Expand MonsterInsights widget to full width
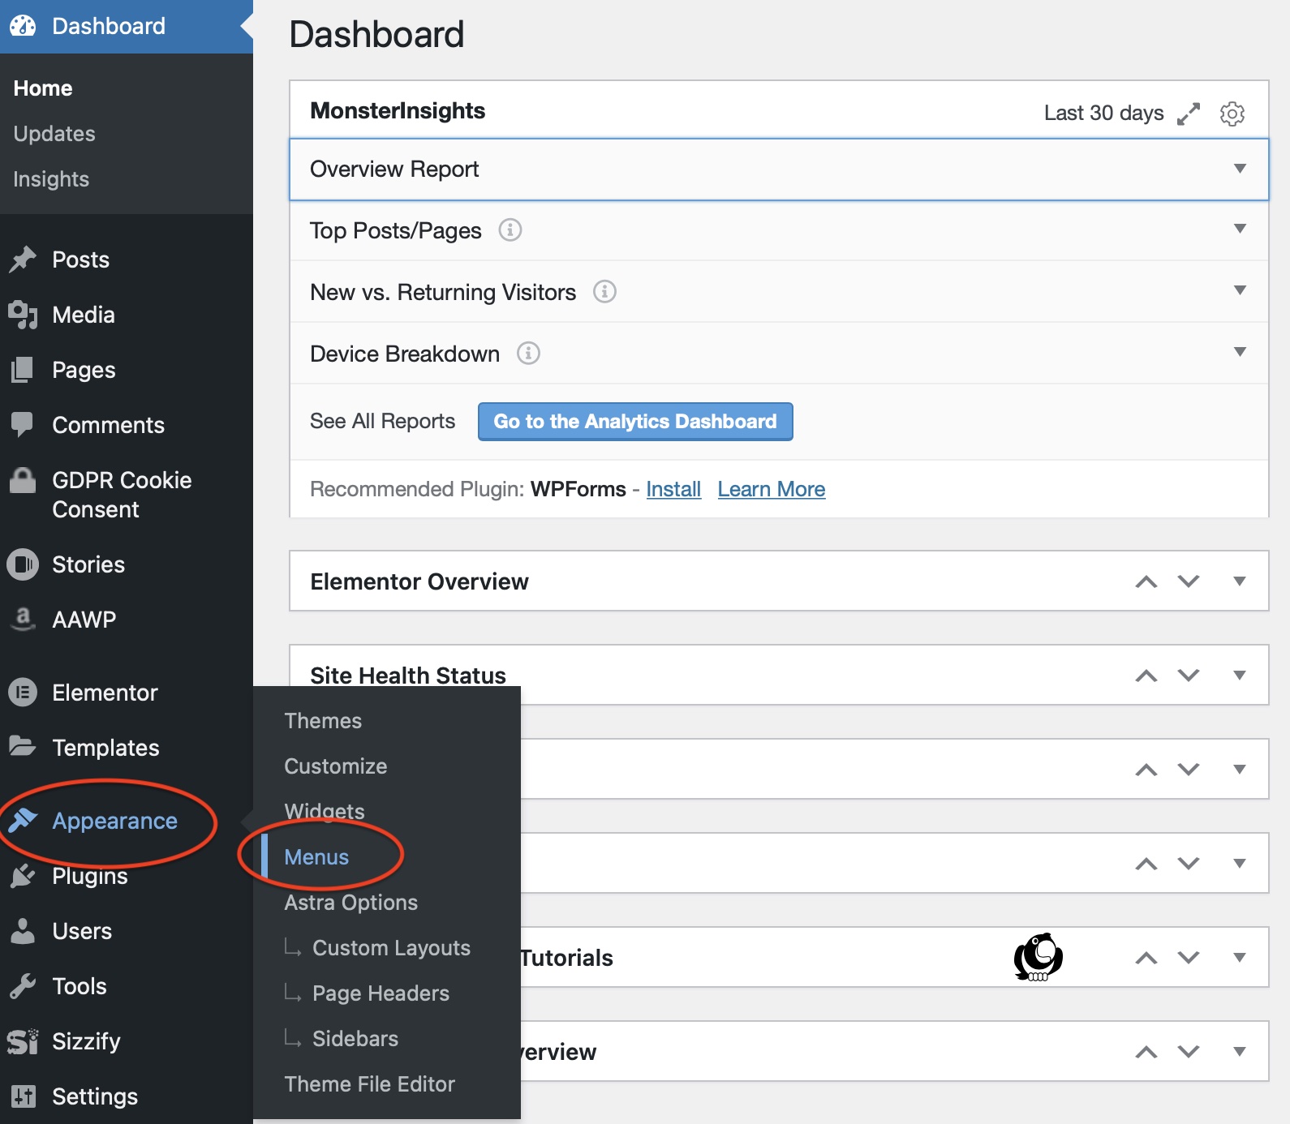1290x1124 pixels. [x=1189, y=114]
